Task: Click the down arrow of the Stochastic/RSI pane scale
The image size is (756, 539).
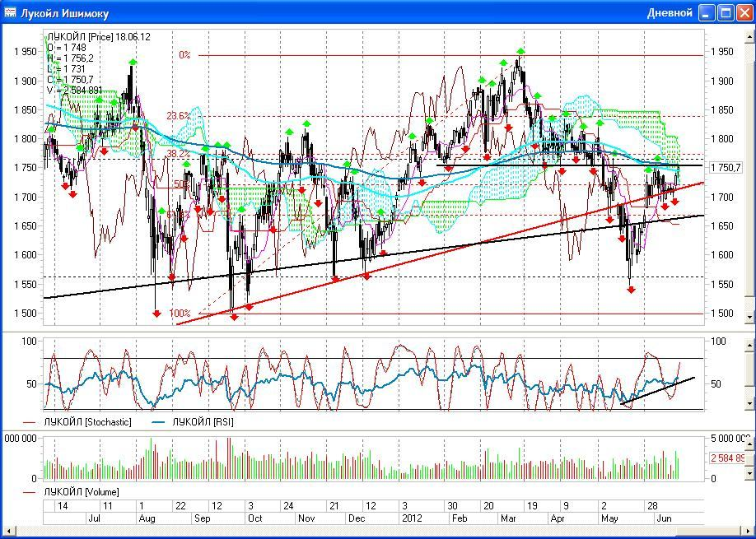Action: (x=749, y=404)
